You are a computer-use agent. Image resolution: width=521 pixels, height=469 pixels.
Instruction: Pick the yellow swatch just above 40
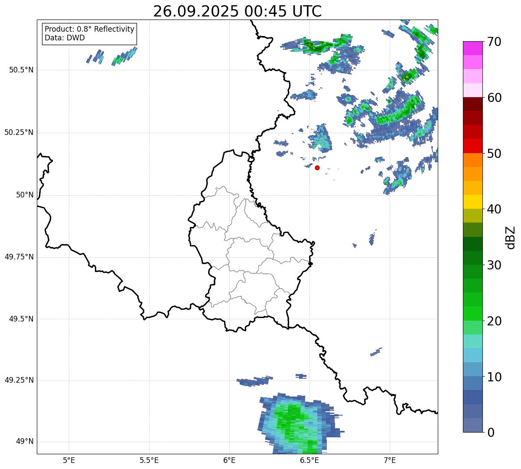click(x=472, y=202)
